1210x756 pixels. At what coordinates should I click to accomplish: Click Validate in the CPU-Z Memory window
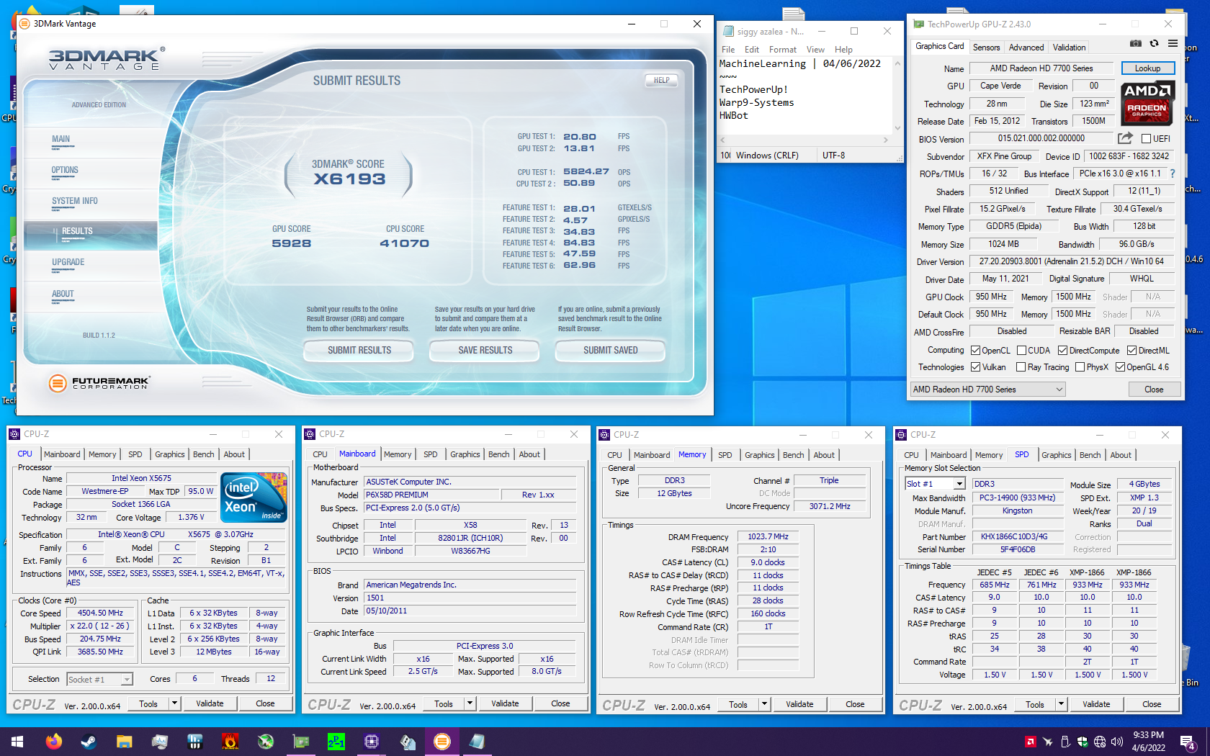(x=799, y=704)
